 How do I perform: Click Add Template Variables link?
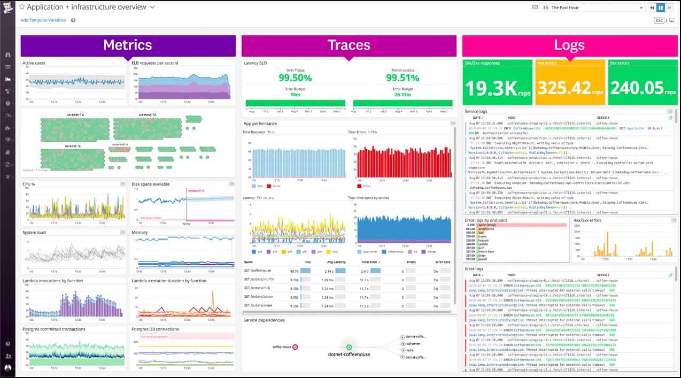(43, 20)
